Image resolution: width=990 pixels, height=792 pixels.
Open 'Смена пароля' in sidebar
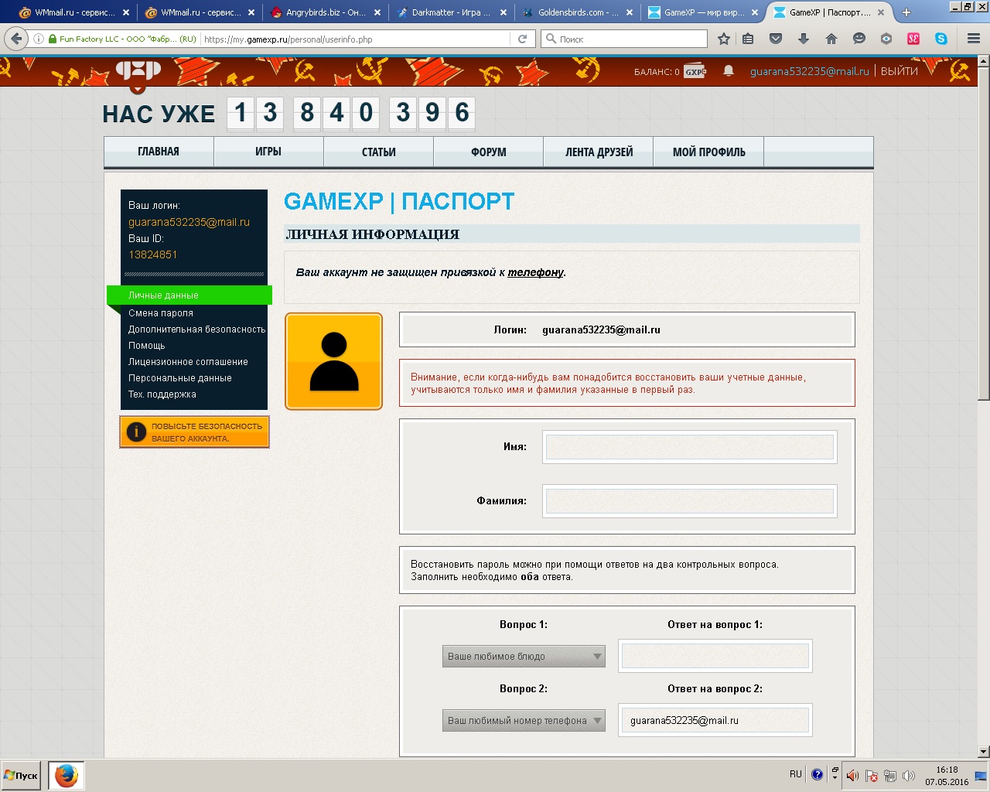click(x=161, y=312)
